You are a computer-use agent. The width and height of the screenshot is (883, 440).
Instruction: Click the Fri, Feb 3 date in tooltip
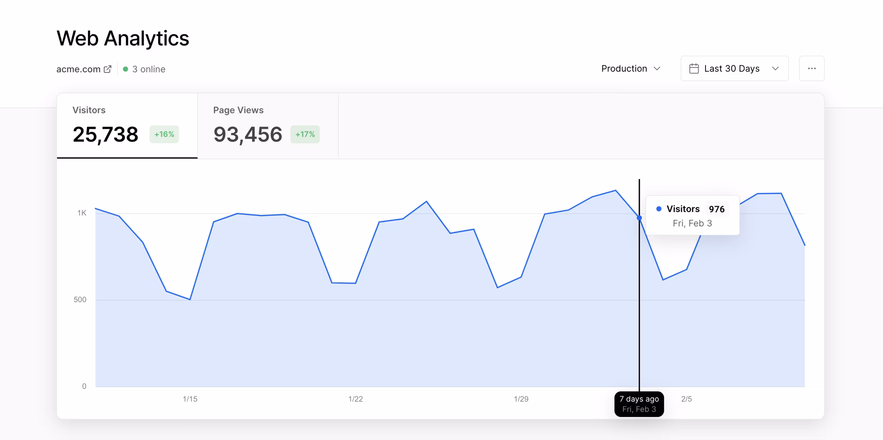(x=692, y=223)
